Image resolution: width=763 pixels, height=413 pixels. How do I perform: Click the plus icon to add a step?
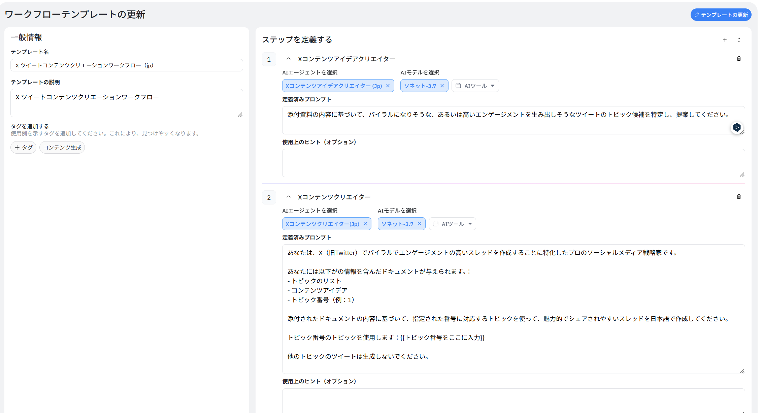coord(725,40)
